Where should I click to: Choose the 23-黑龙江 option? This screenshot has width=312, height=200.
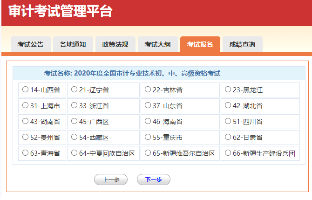pos(228,89)
